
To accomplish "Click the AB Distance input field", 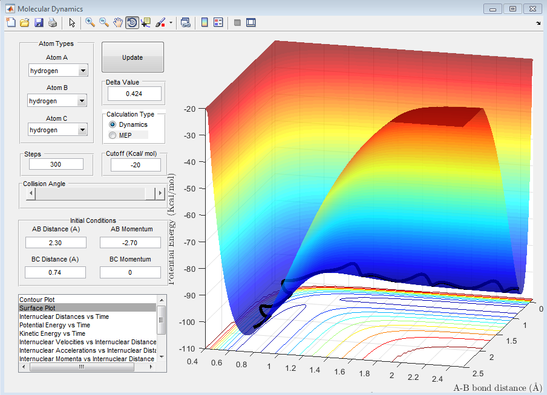I will [56, 242].
